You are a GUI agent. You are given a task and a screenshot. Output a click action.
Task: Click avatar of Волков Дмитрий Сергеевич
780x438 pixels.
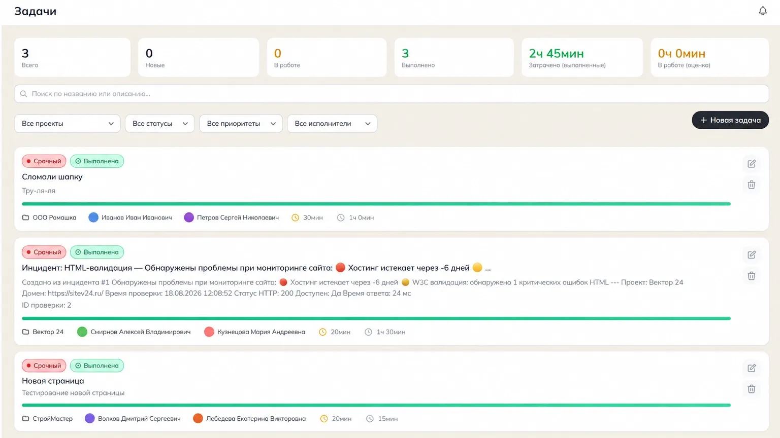90,419
